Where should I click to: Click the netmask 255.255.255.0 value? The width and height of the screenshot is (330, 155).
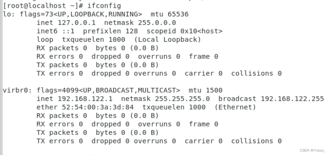pos(182,99)
